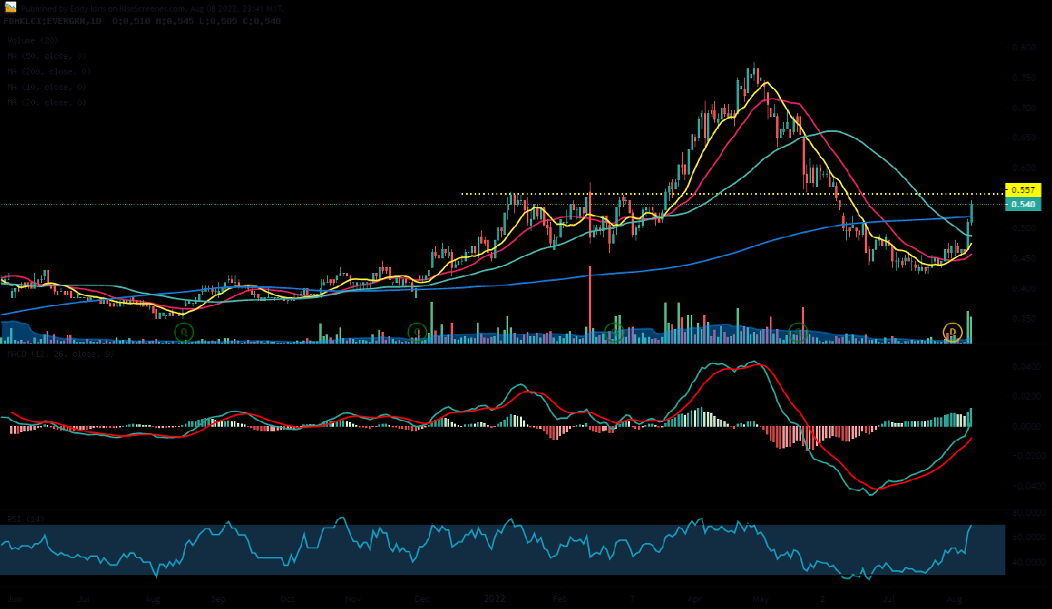Select the circled Q marker on volume pane
Viewport: 1052px width, 609px height.
[x=183, y=332]
